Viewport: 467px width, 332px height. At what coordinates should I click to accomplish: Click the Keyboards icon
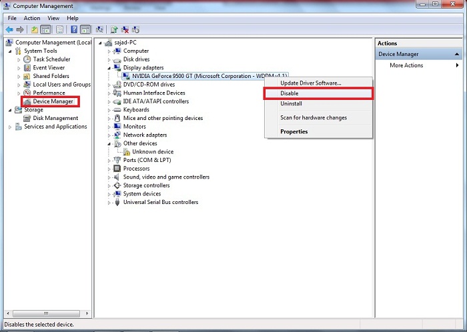point(117,110)
